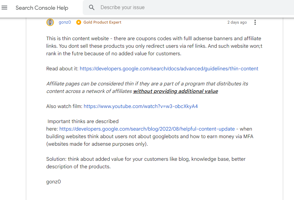The image size is (294, 200).
Task: Go to Search Console Help home title
Action: [42, 8]
